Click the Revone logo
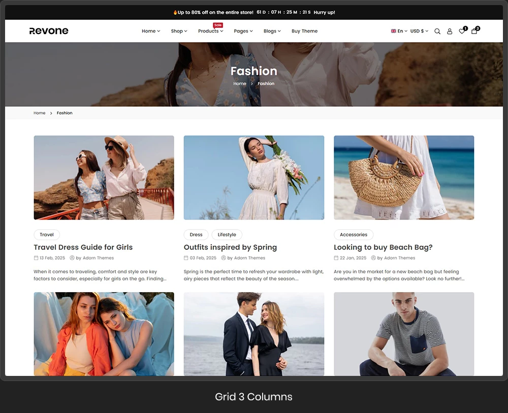This screenshot has height=413, width=508. coord(49,31)
